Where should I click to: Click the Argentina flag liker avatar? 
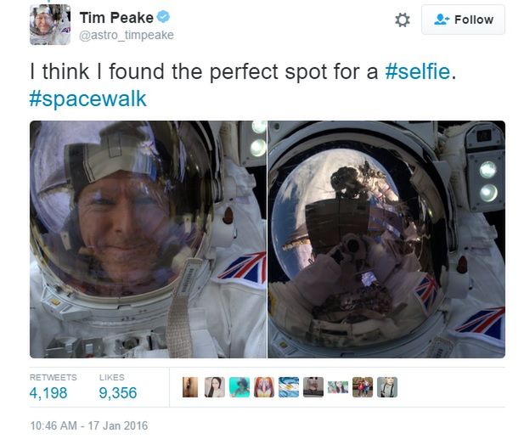click(289, 387)
